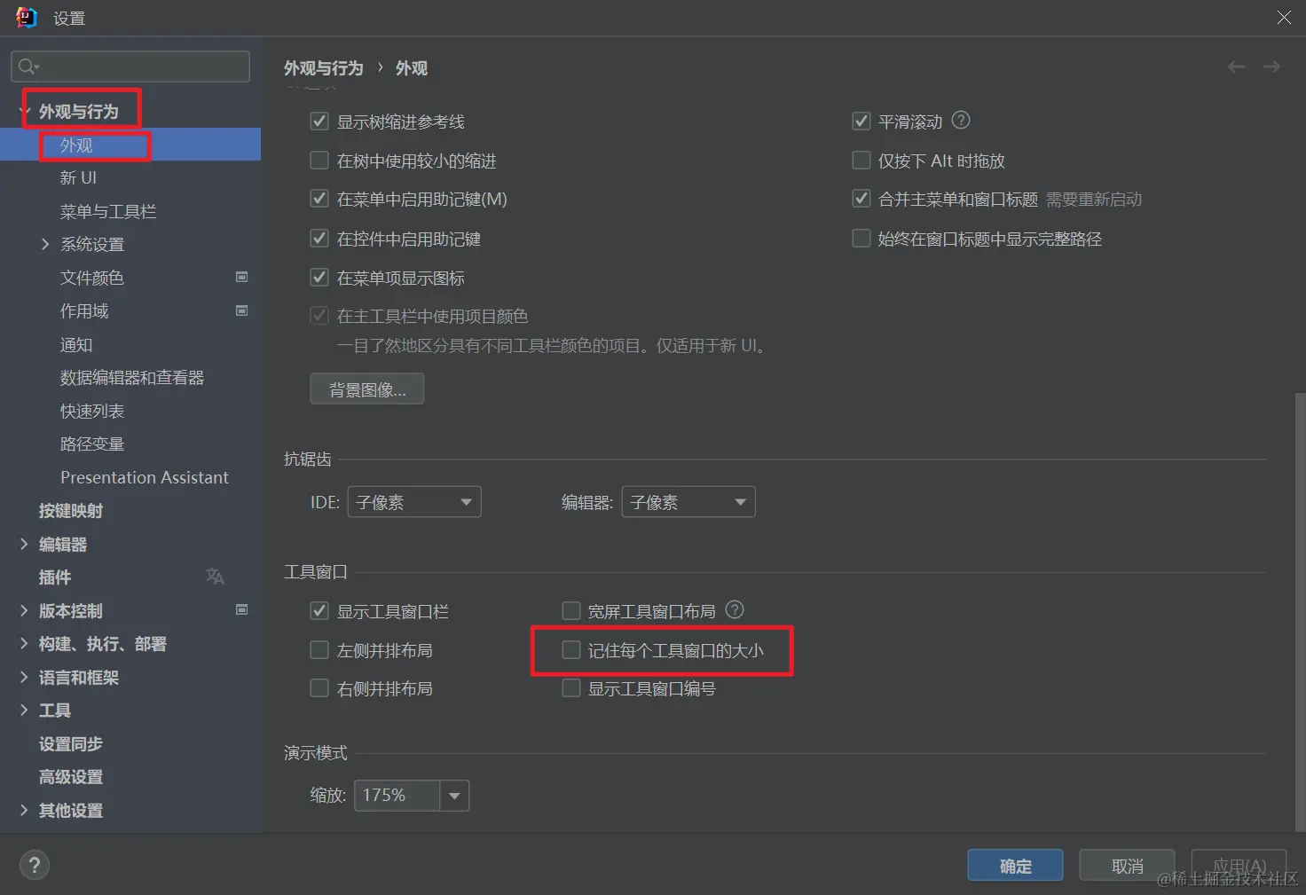Toggle 显示树缩进参考线 checkbox
1306x895 pixels.
319,121
